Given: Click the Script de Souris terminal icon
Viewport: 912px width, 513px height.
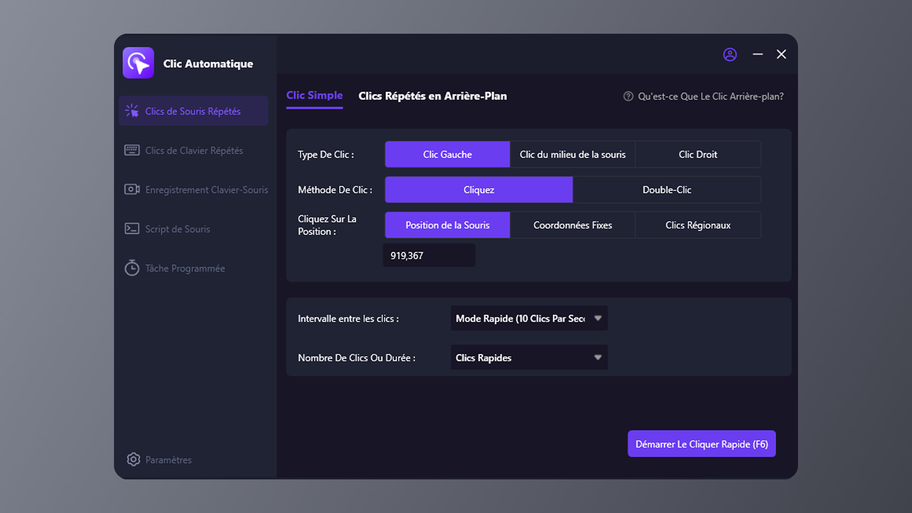Looking at the screenshot, I should [x=132, y=229].
